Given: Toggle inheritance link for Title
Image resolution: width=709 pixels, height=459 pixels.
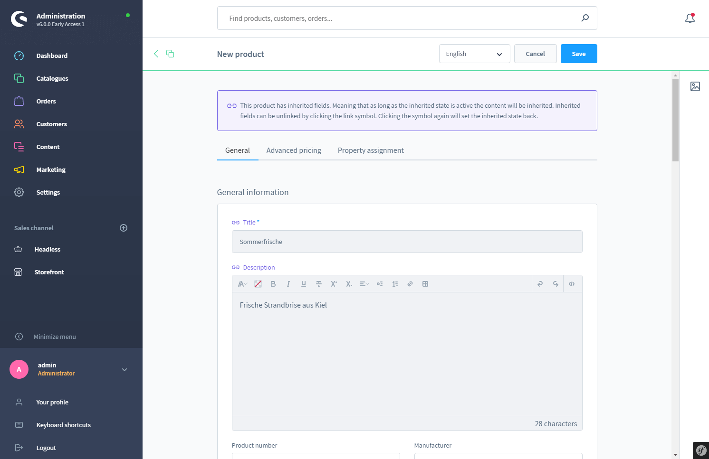Looking at the screenshot, I should click(x=236, y=223).
